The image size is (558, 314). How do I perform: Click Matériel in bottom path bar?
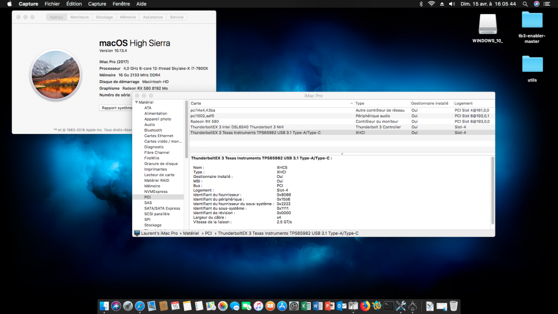tap(191, 233)
